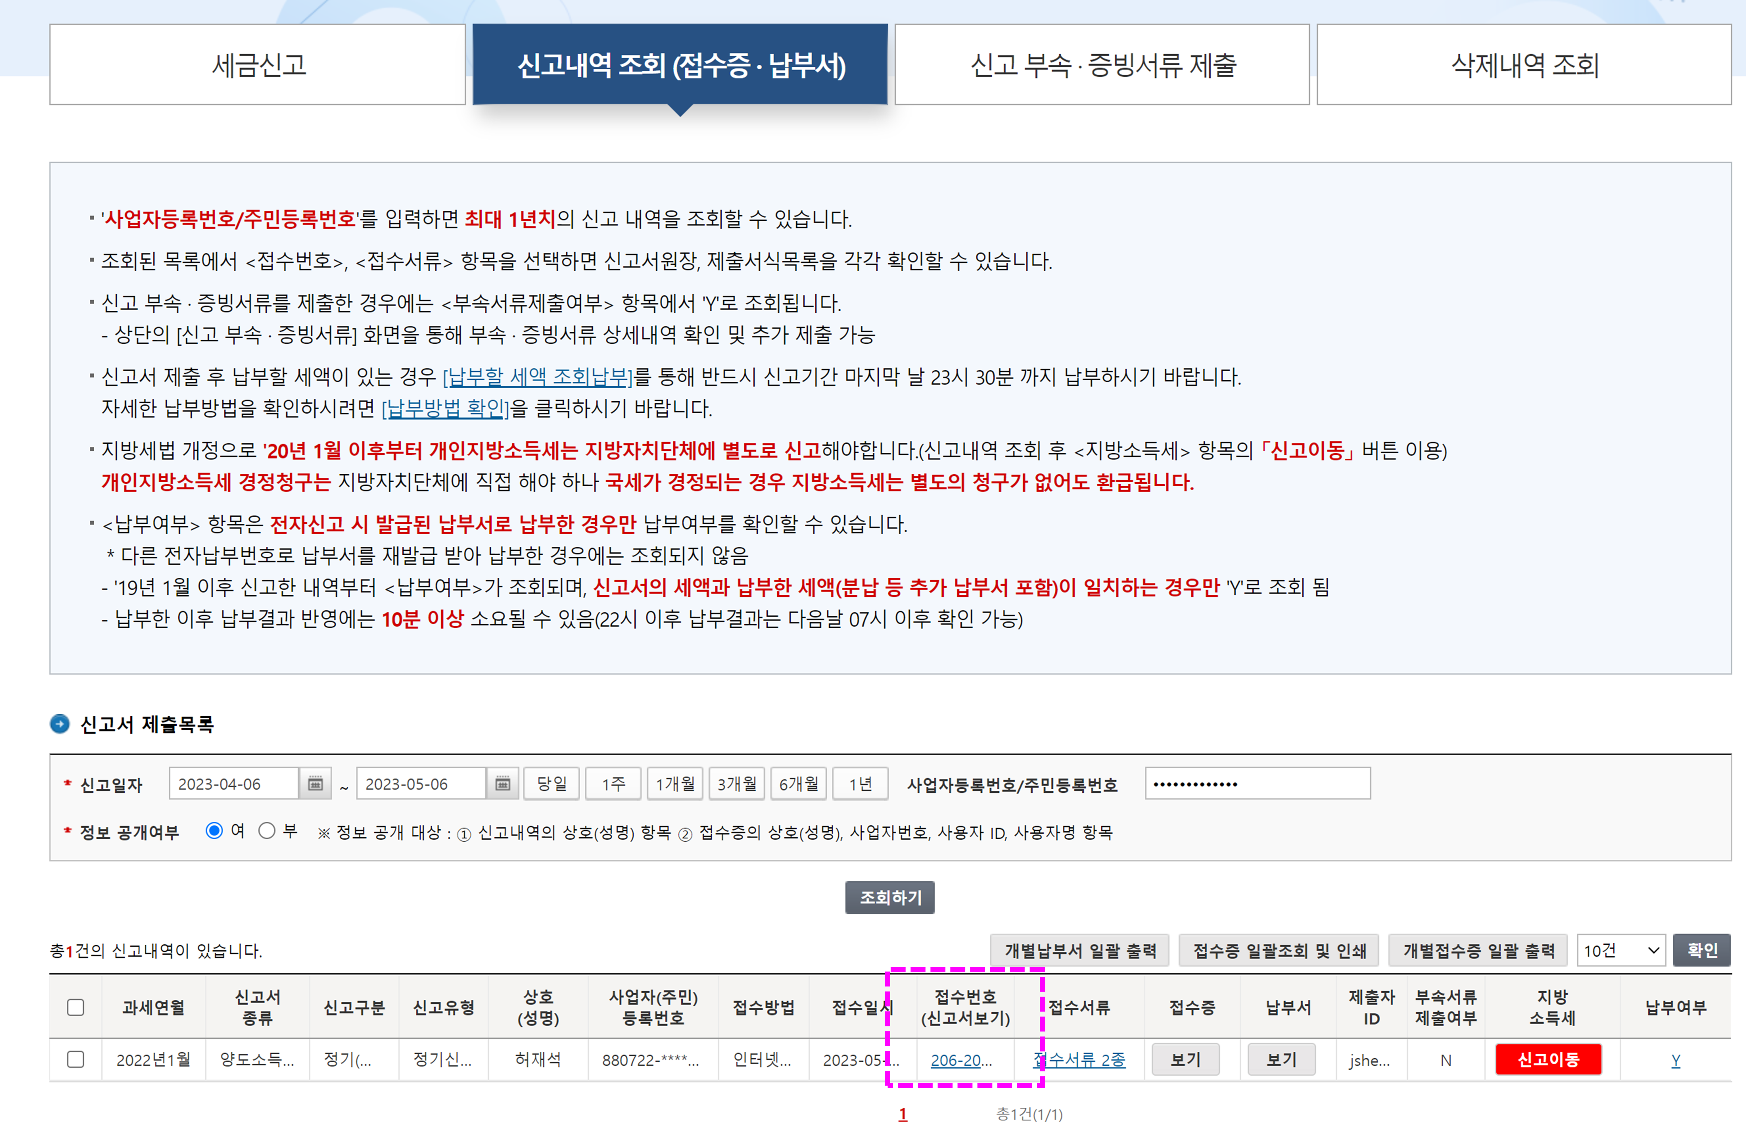
Task: Select '부' radio for 정보 공개여부
Action: tap(267, 830)
